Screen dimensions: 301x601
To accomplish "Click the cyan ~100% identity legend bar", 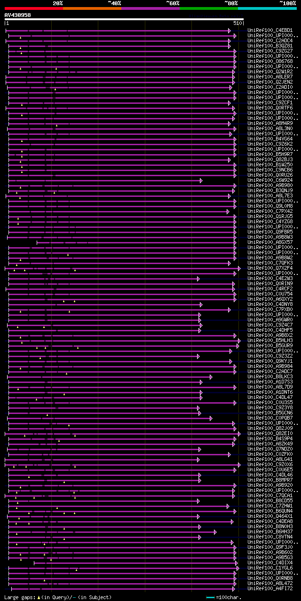I will pyautogui.click(x=267, y=8).
